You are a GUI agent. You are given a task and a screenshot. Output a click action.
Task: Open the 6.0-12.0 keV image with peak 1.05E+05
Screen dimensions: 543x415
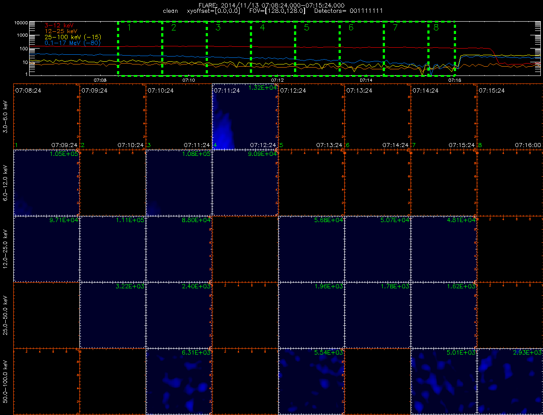click(x=46, y=183)
